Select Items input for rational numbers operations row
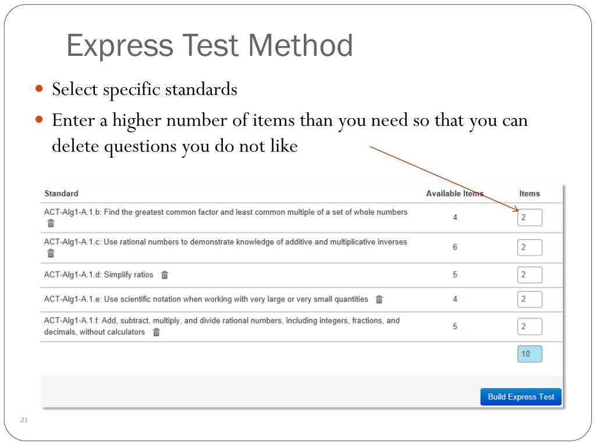 click(530, 327)
